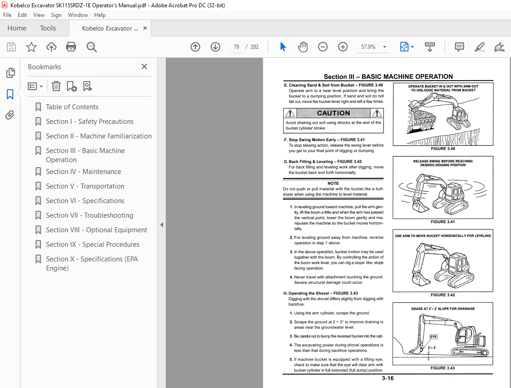The image size is (511, 388).
Task: Click find current bookmark icon
Action: tap(87, 87)
